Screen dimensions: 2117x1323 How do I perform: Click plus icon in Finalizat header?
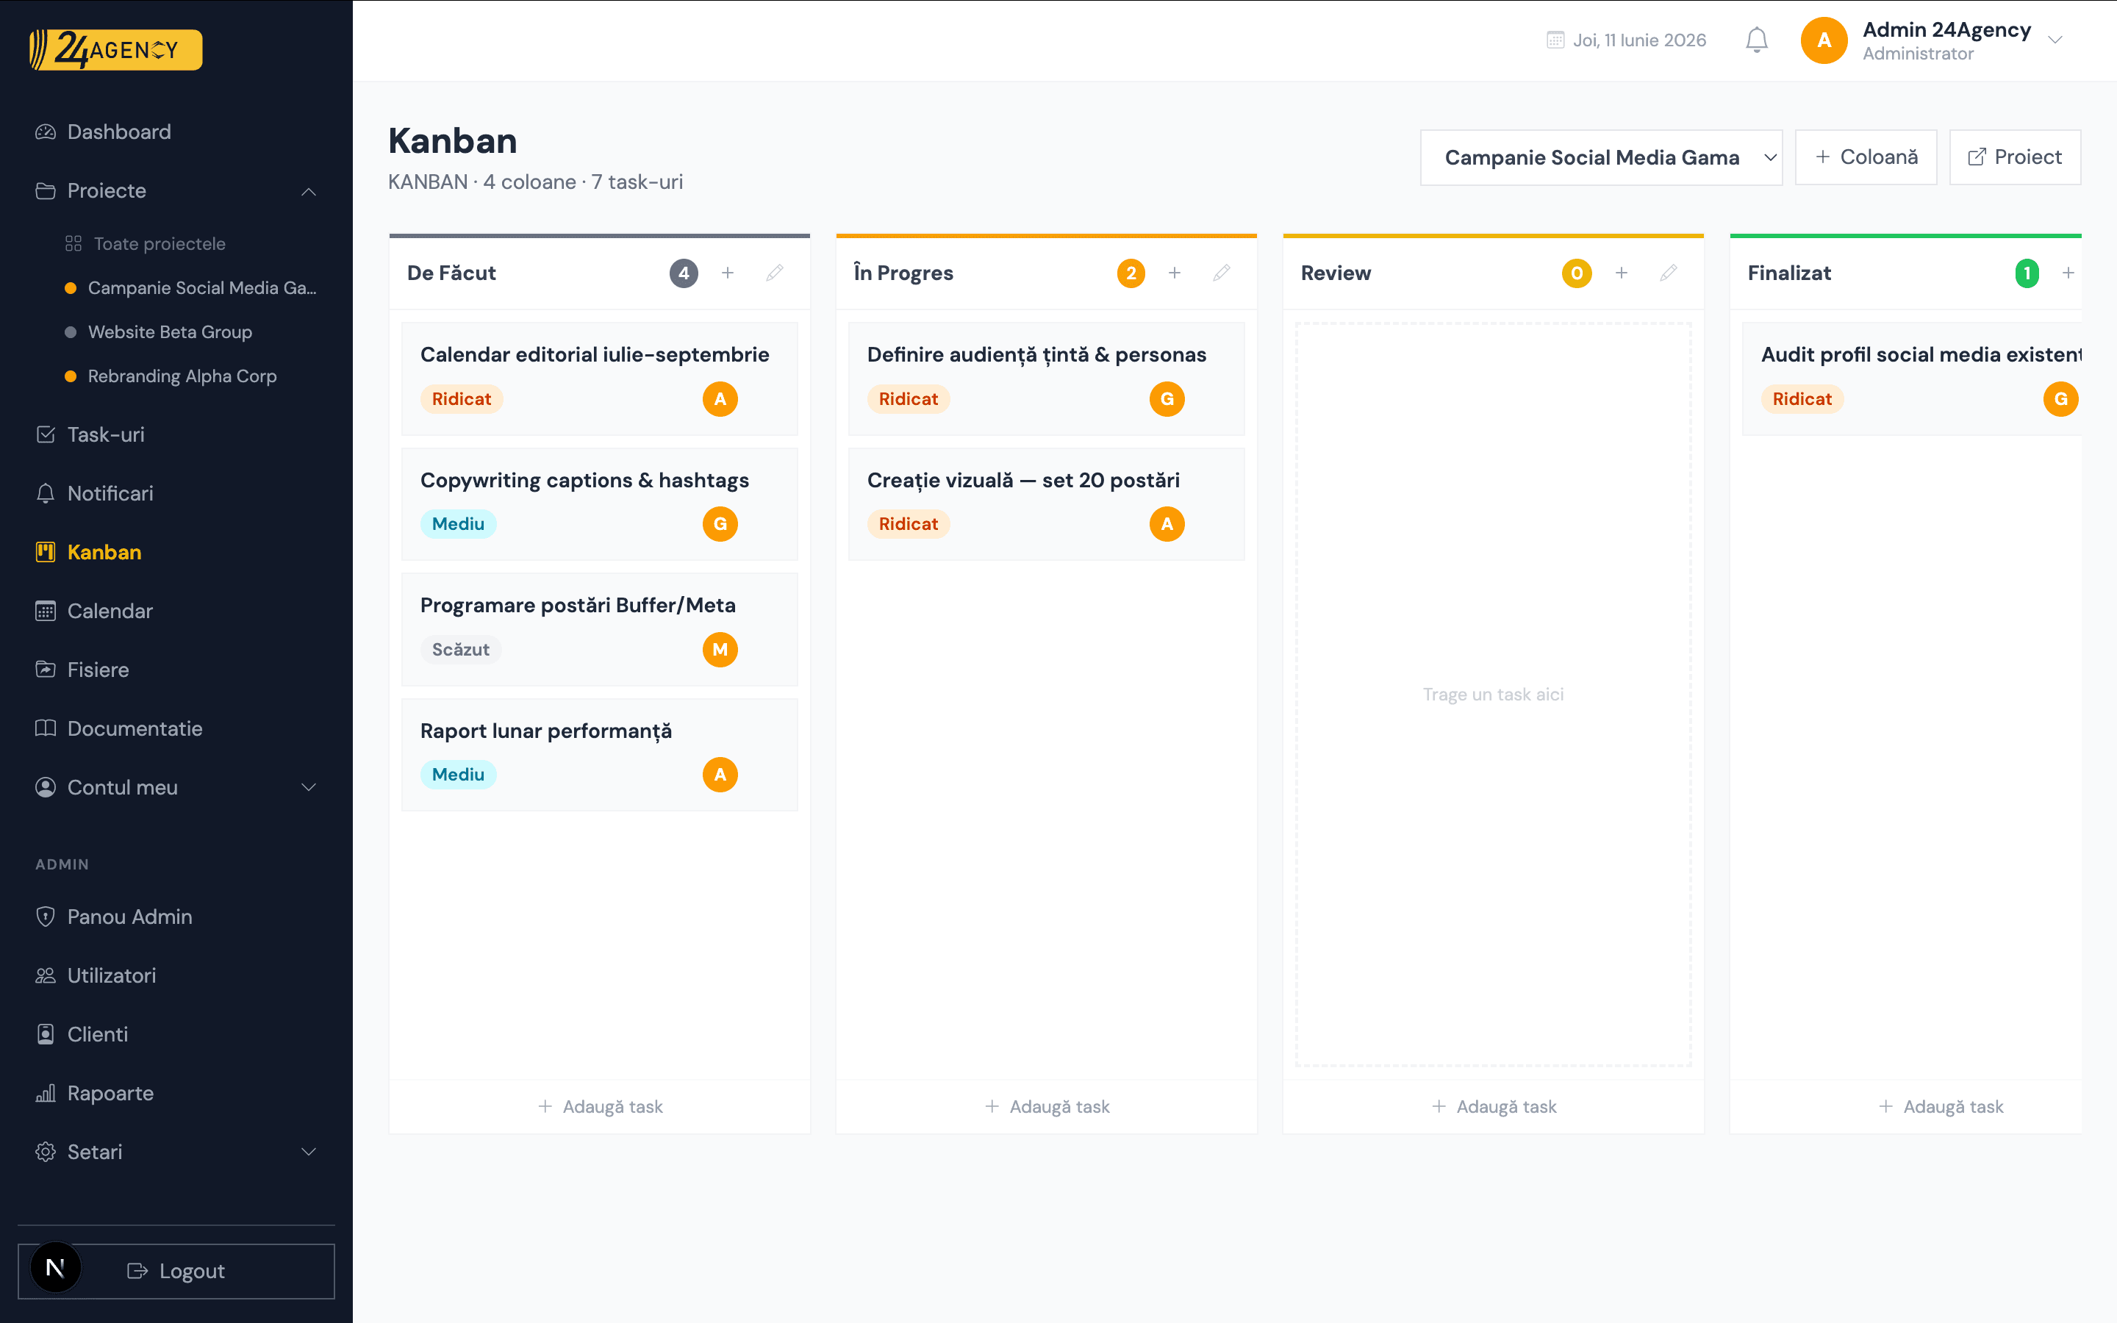pos(2069,273)
